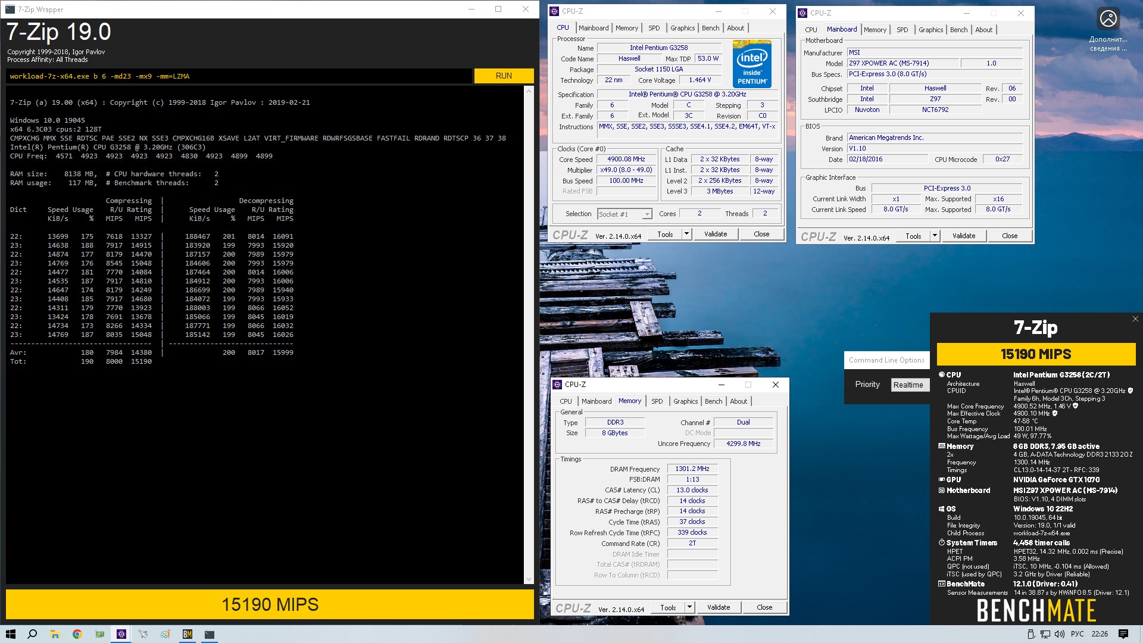The height and width of the screenshot is (643, 1143).
Task: Click GPU section icon in BenchMate panel
Action: [942, 479]
